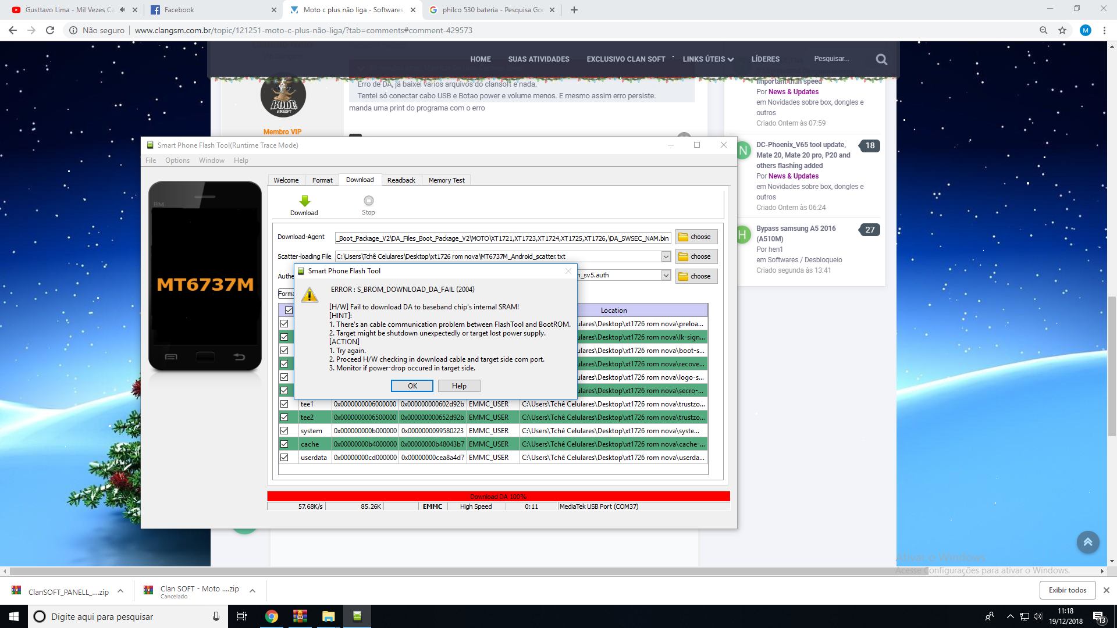
Task: Uncheck the tee2 partition checkbox
Action: (x=284, y=417)
